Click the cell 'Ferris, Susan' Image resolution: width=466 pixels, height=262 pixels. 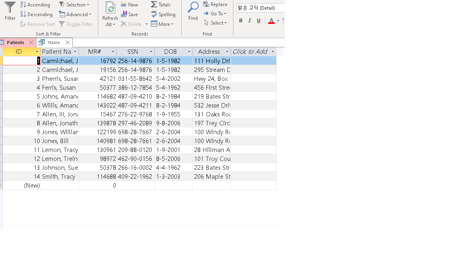pyautogui.click(x=60, y=88)
